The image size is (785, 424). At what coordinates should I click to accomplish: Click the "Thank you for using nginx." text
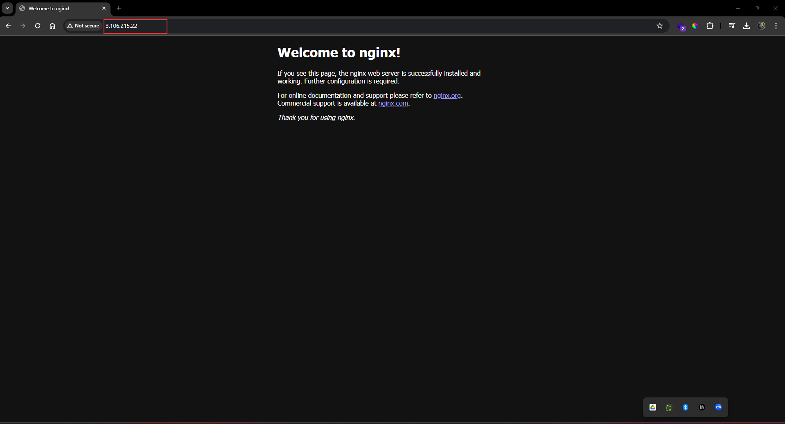tap(316, 117)
